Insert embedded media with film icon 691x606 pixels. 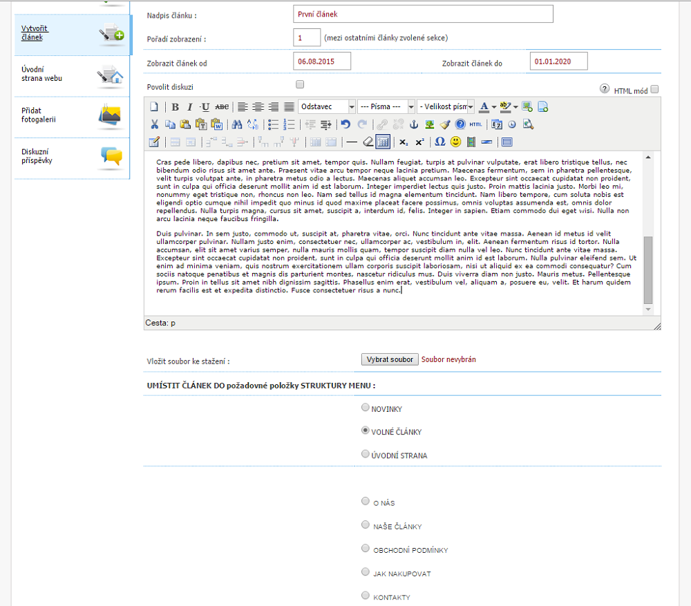471,142
